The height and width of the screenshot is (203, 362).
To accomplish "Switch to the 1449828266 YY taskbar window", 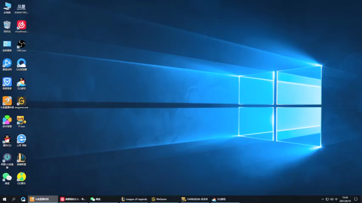I will 195,199.
